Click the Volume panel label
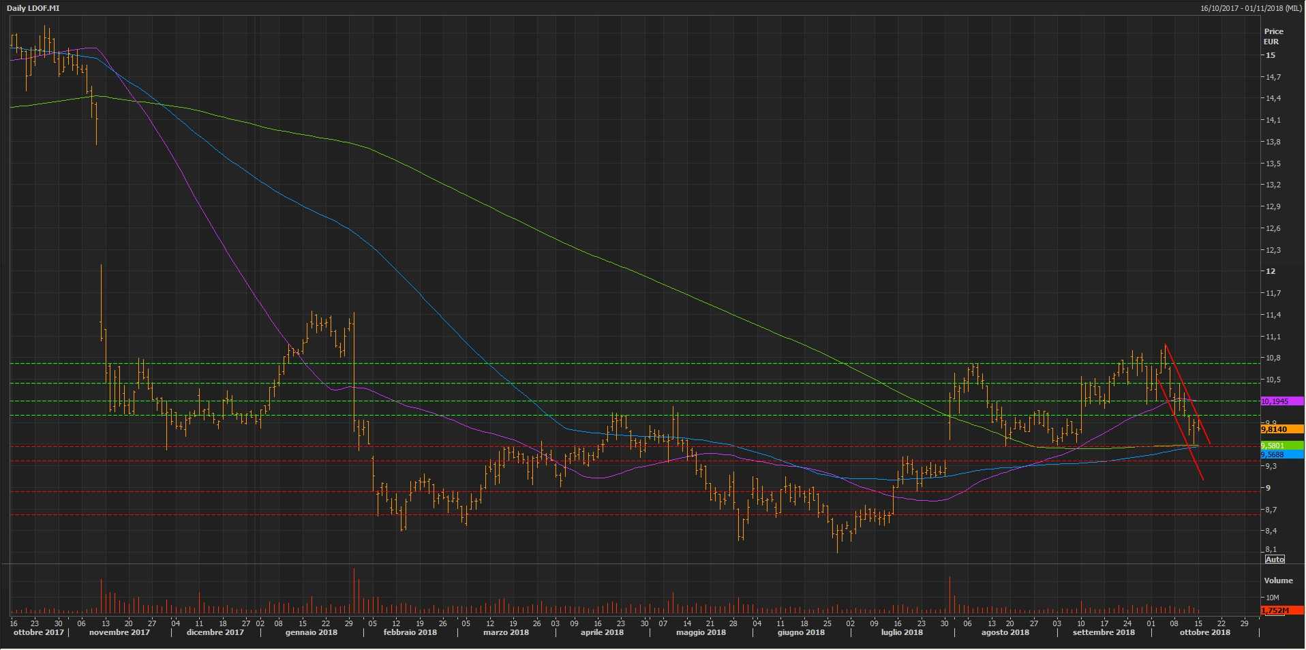This screenshot has height=650, width=1306. coord(1278,581)
